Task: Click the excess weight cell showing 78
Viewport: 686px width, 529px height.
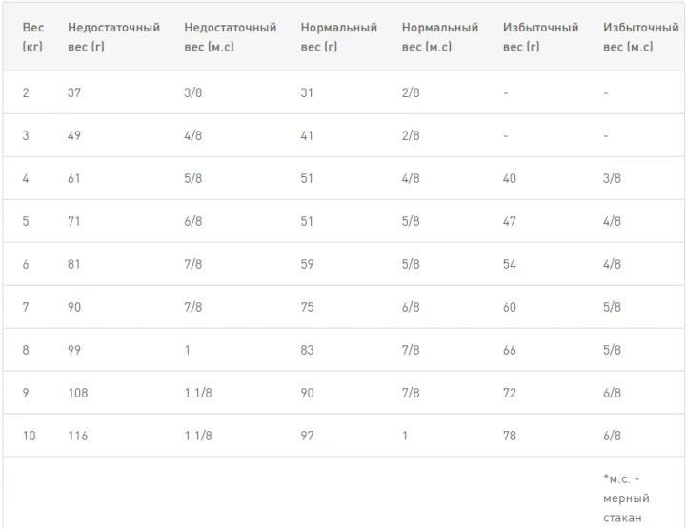Action: (x=510, y=436)
